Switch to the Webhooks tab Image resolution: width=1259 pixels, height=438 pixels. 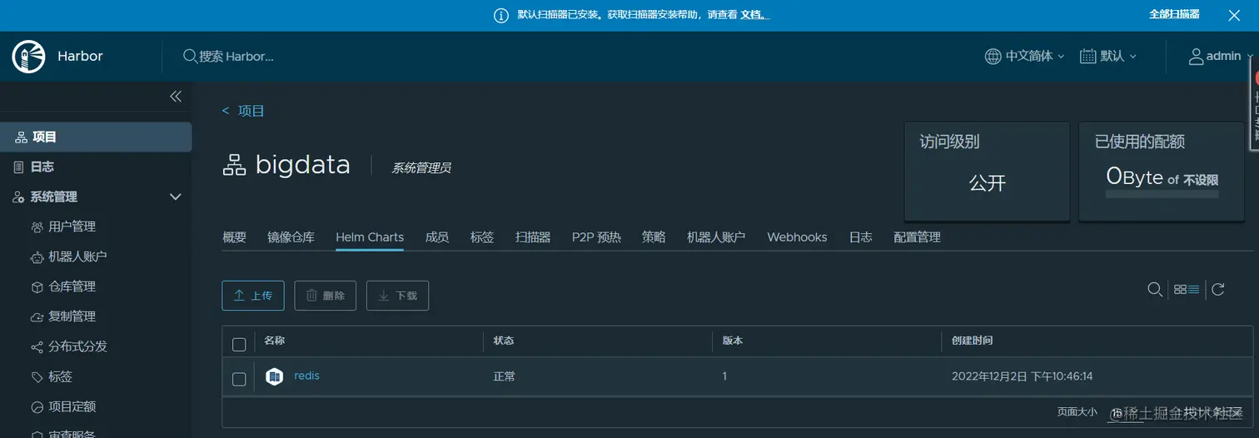(797, 237)
